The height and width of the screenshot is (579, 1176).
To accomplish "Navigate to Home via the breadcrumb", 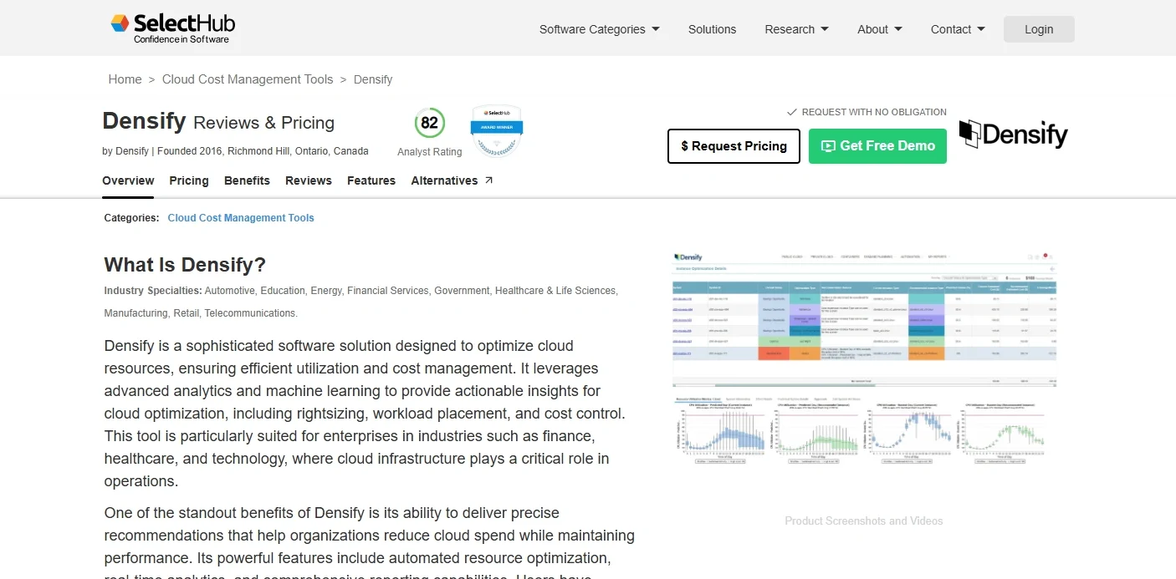I will pos(125,79).
